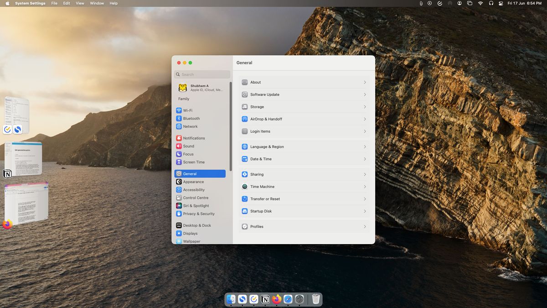Click the Wi-Fi icon in the menu bar
The image size is (547, 308).
[x=480, y=3]
